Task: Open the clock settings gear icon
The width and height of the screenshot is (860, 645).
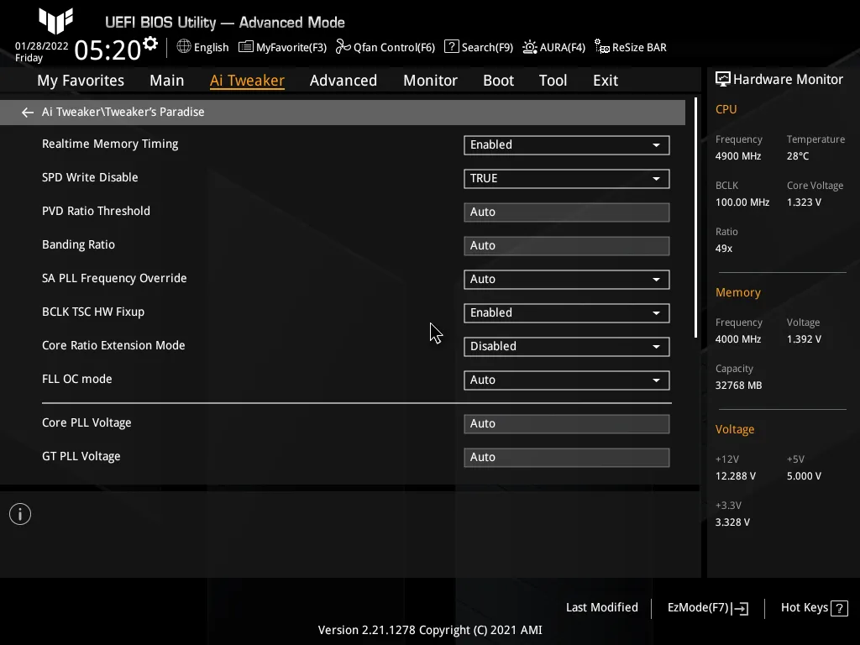Action: [x=150, y=44]
